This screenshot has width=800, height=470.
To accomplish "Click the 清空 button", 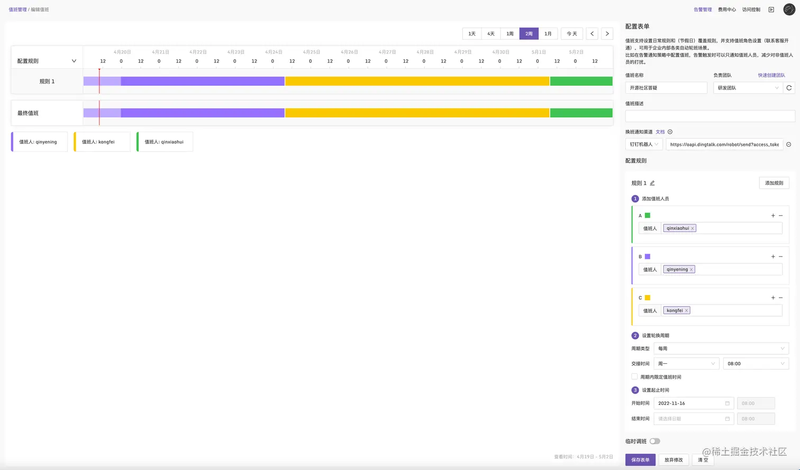I will point(703,460).
